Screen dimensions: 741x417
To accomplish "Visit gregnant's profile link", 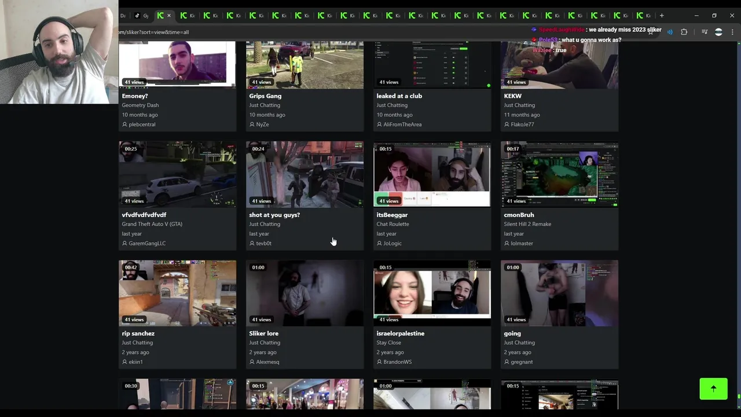I will coord(522,362).
